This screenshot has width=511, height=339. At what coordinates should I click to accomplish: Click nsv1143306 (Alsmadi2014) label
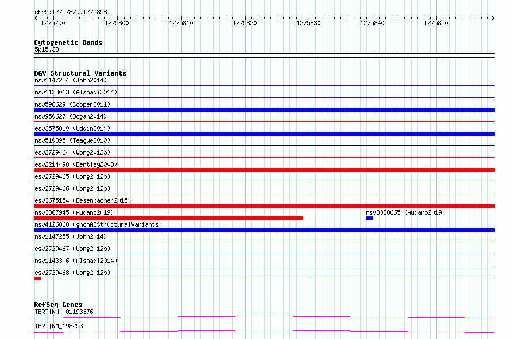point(76,261)
